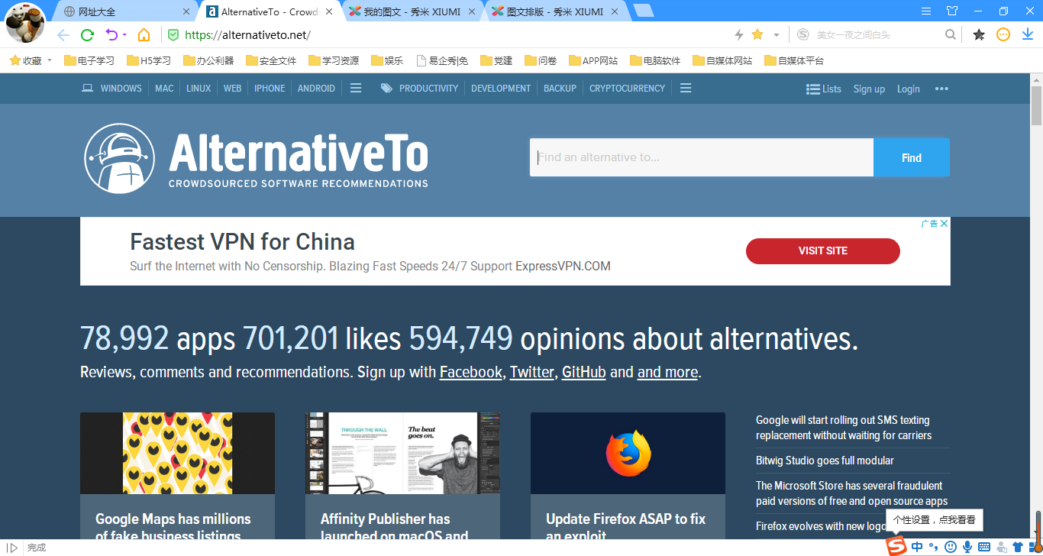The image size is (1043, 556).
Task: Click the orange more-options circle icon
Action: (x=1003, y=34)
